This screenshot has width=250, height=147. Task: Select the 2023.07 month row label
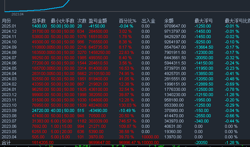tap(9, 121)
